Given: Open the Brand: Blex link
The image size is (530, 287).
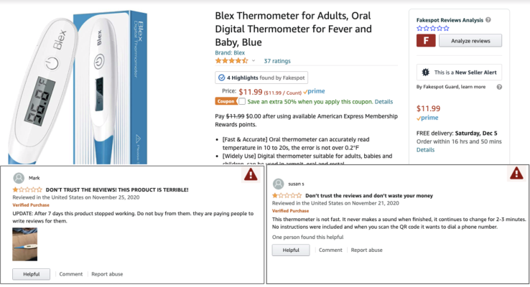Looking at the screenshot, I should pos(230,52).
